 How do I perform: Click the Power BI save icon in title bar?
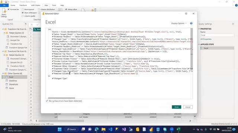pyautogui.click(x=6, y=2)
